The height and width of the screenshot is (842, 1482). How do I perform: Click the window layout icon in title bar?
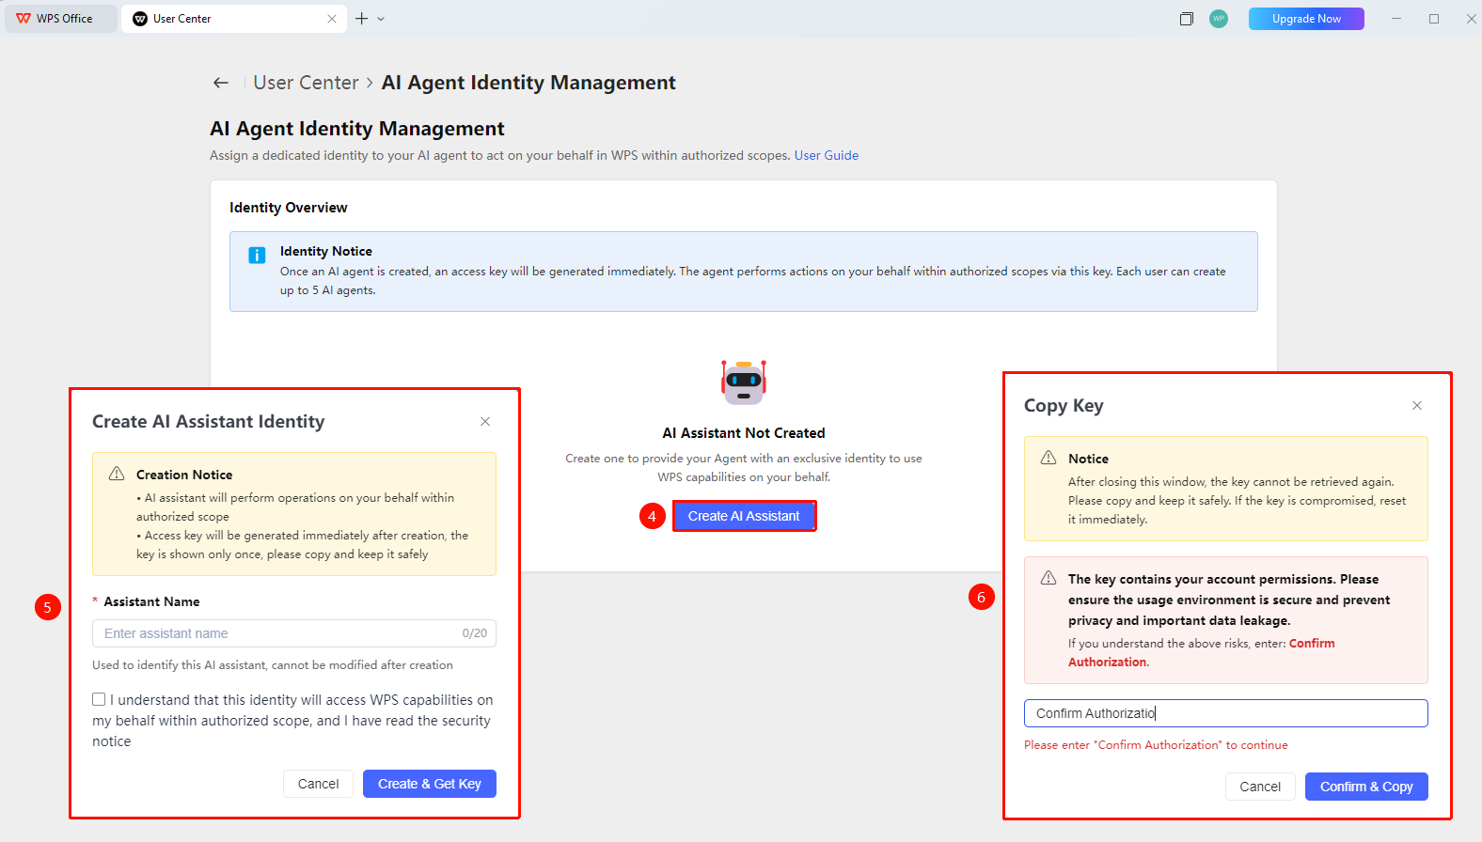click(1187, 19)
